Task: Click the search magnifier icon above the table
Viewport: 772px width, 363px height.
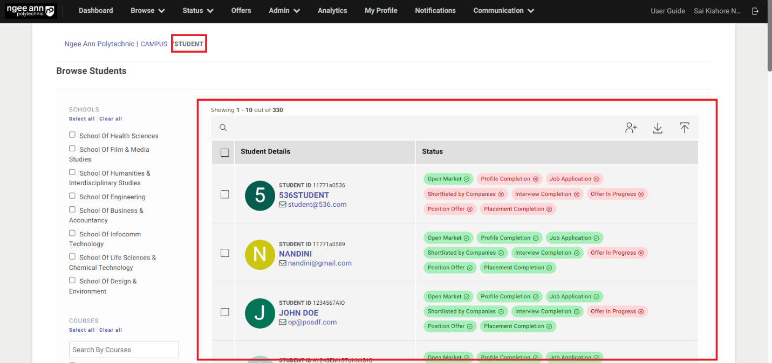Action: (223, 128)
